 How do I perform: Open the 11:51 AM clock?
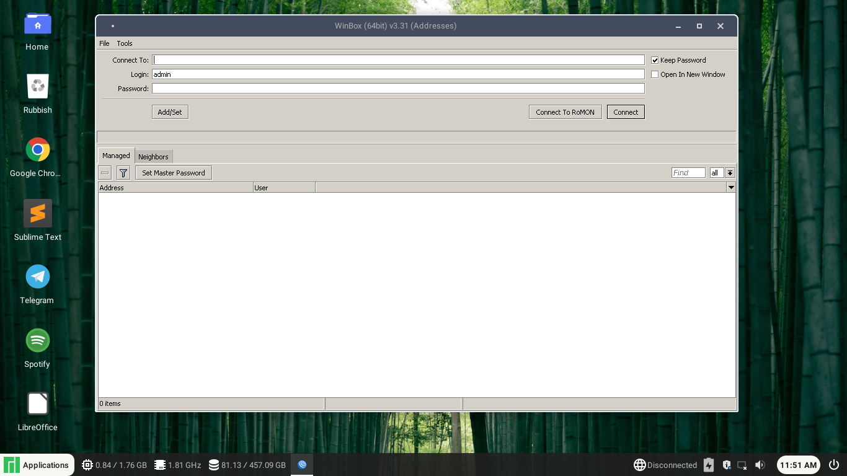pos(799,465)
